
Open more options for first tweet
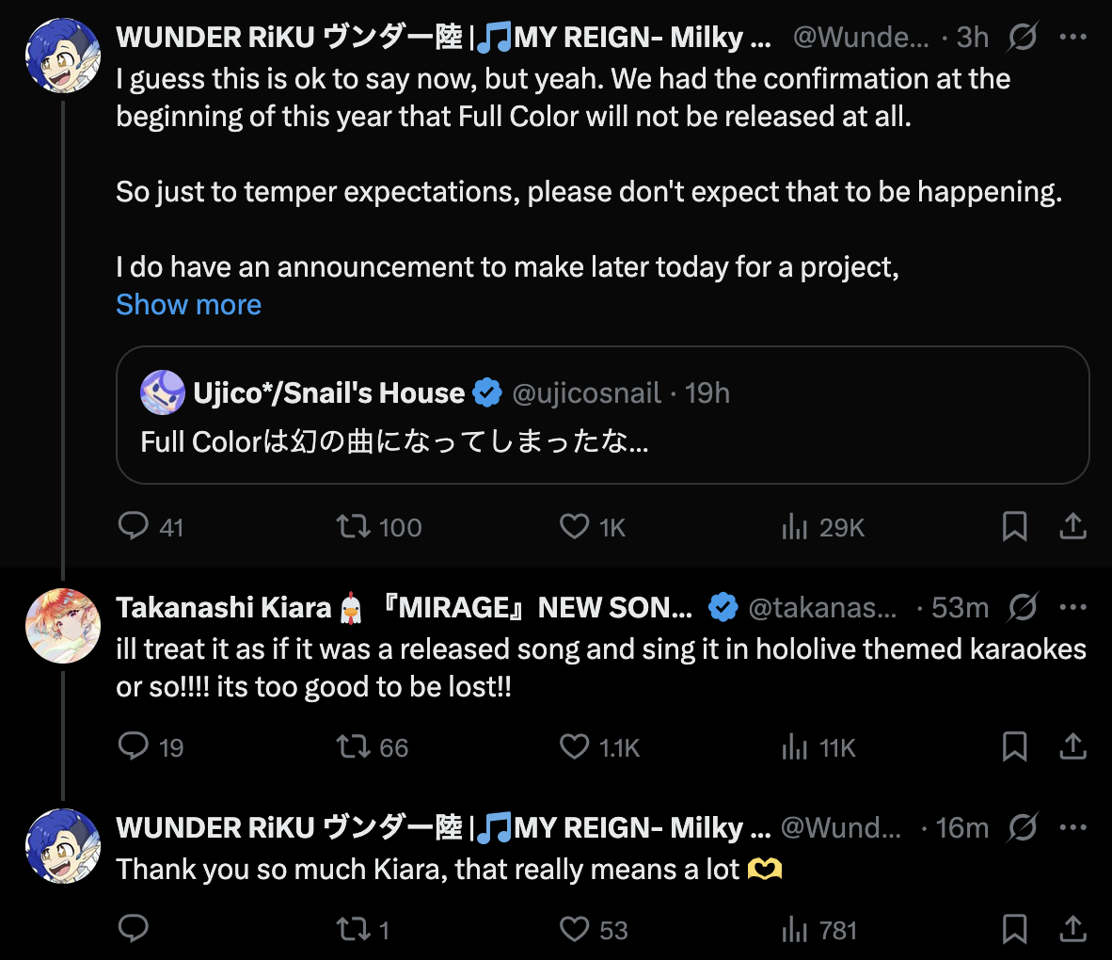1072,38
